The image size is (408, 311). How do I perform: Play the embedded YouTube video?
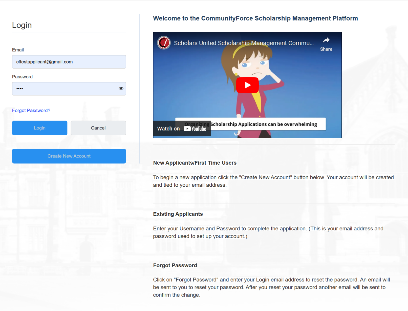pyautogui.click(x=247, y=85)
